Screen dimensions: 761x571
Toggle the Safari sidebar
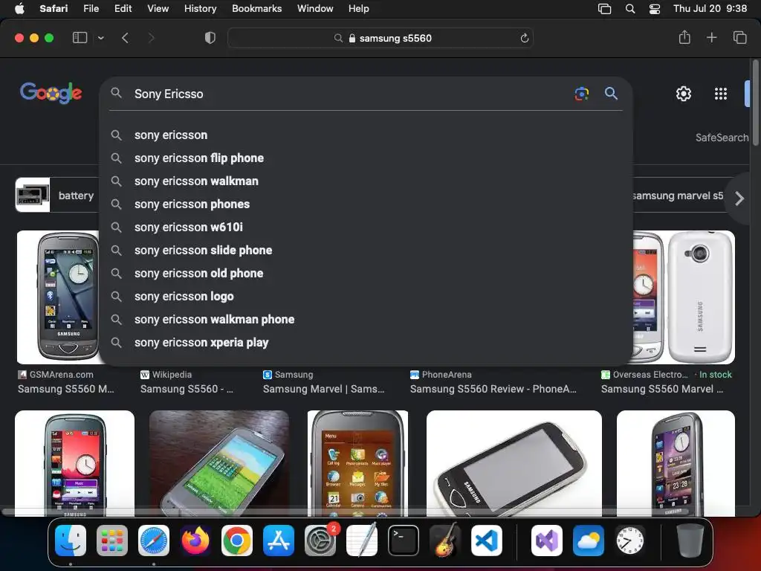80,38
